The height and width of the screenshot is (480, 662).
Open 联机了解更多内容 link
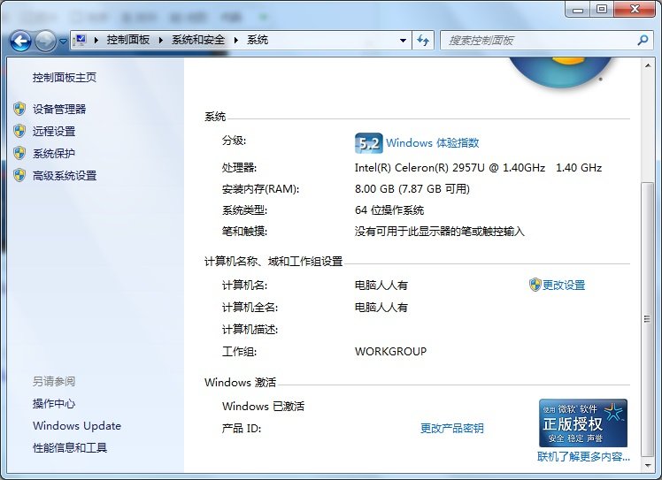(583, 456)
